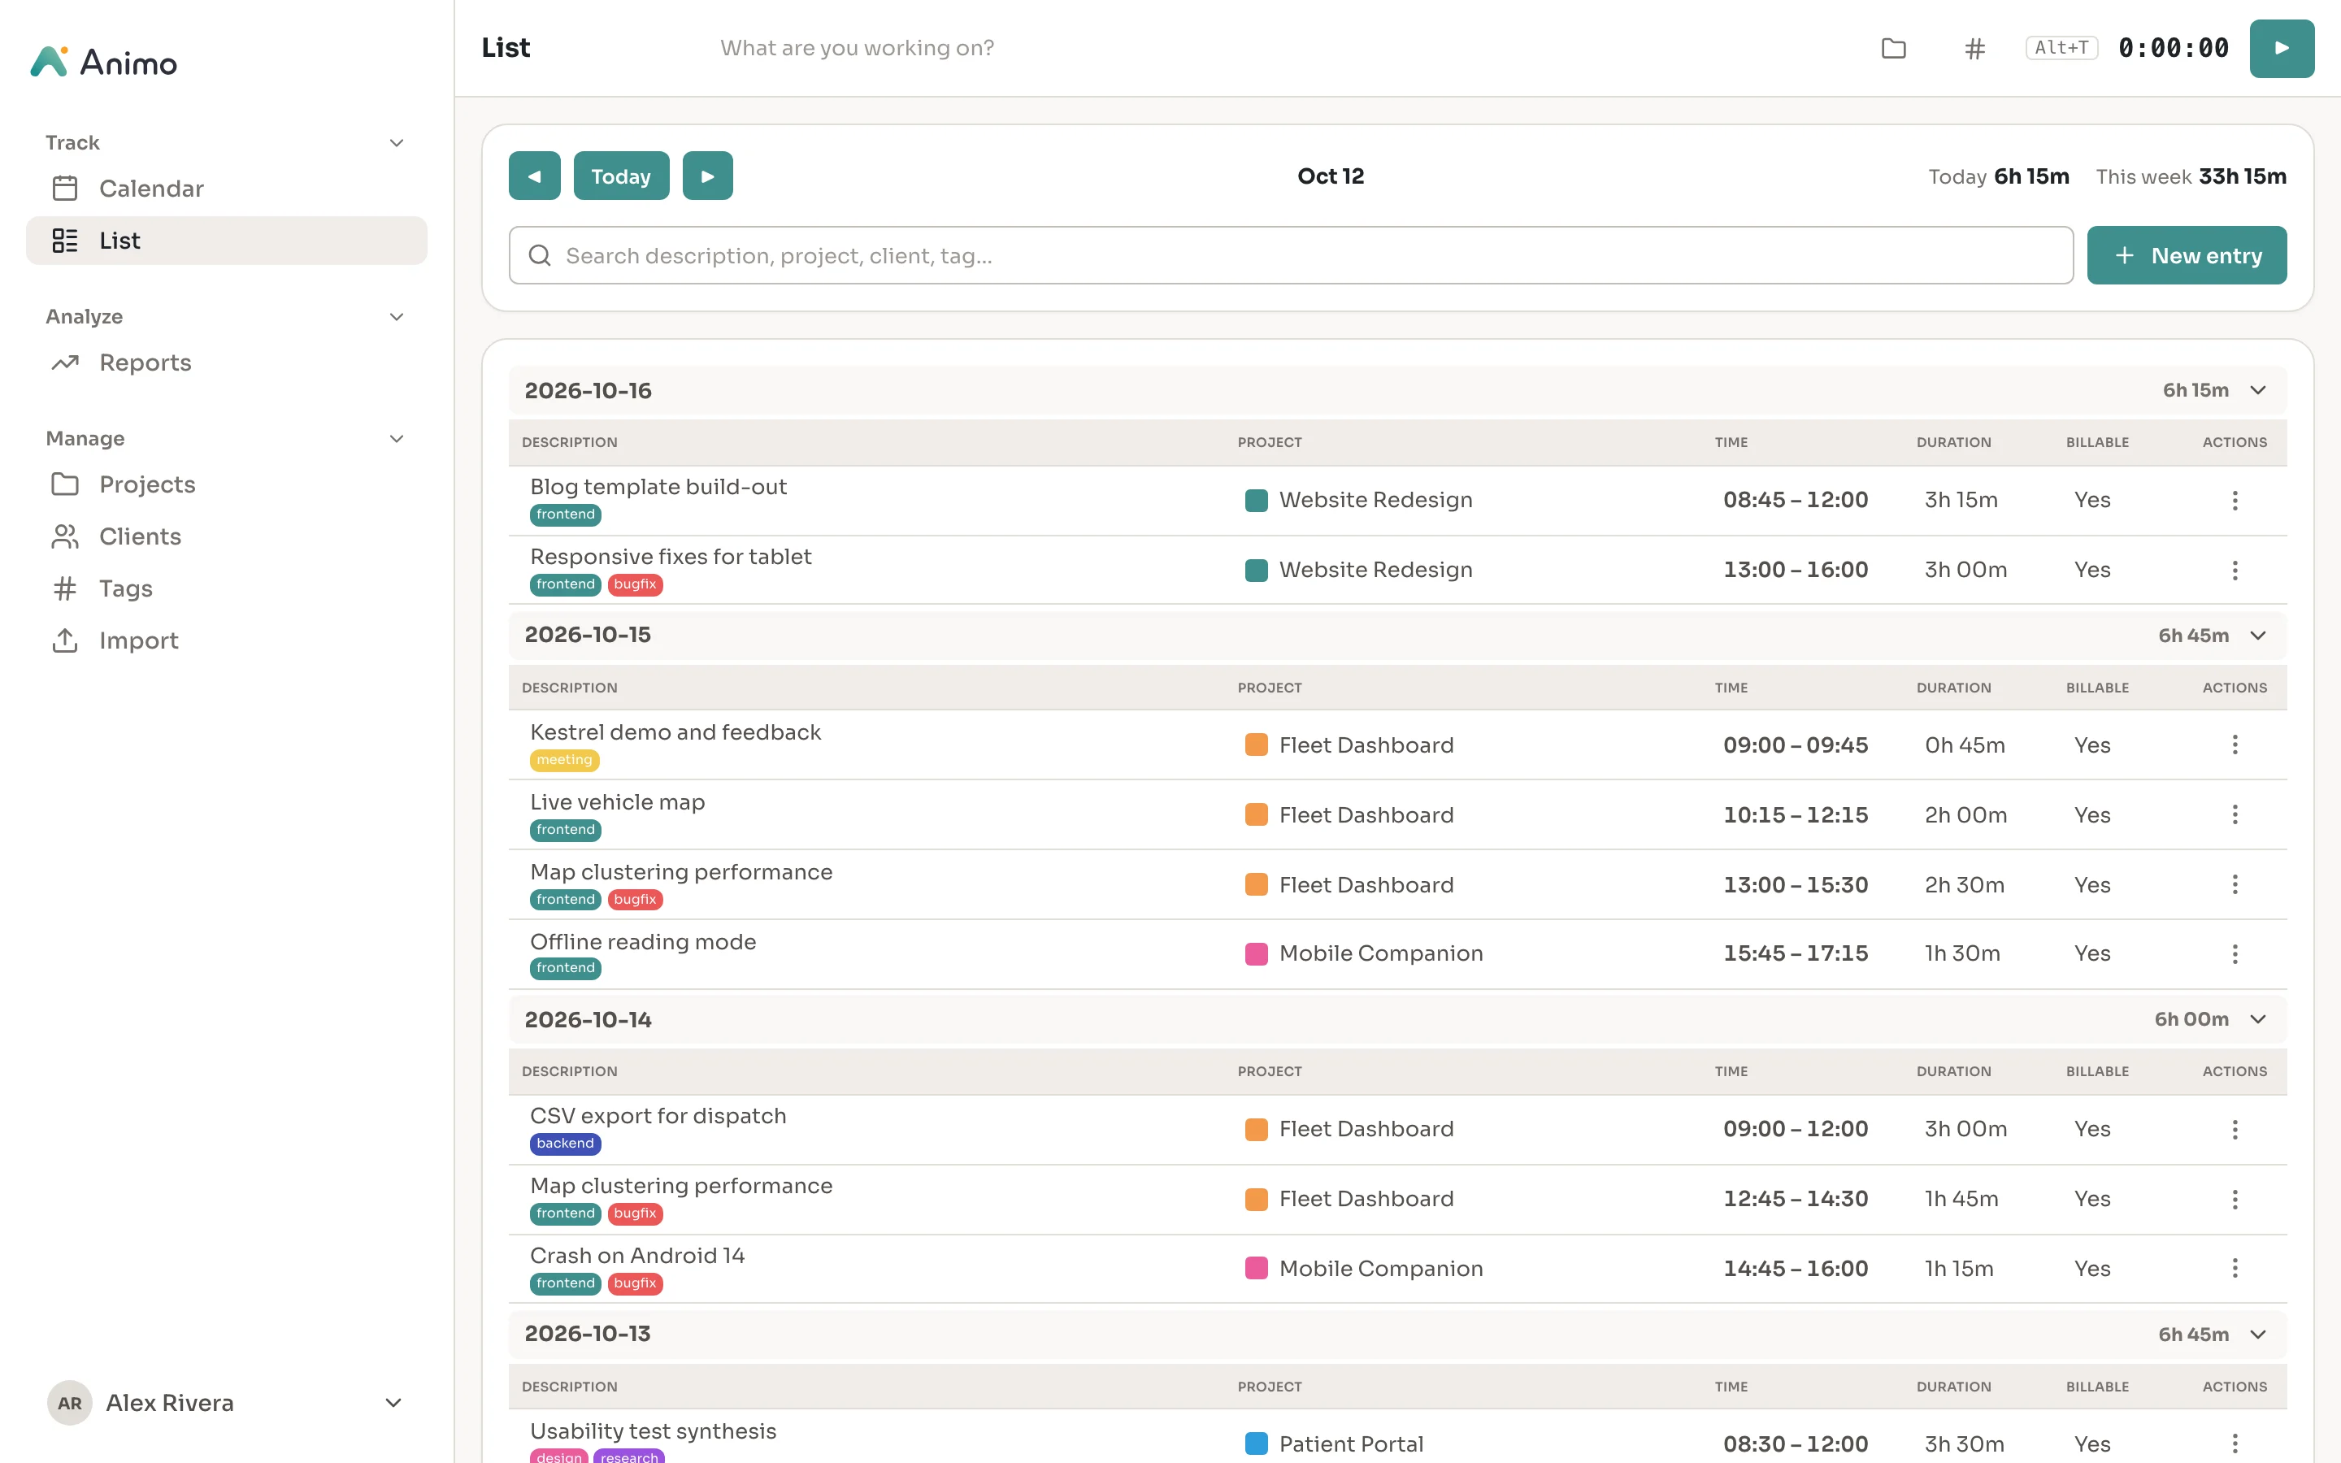Open actions menu for Kestrel demo and feedback
Image resolution: width=2341 pixels, height=1463 pixels.
[x=2235, y=745]
